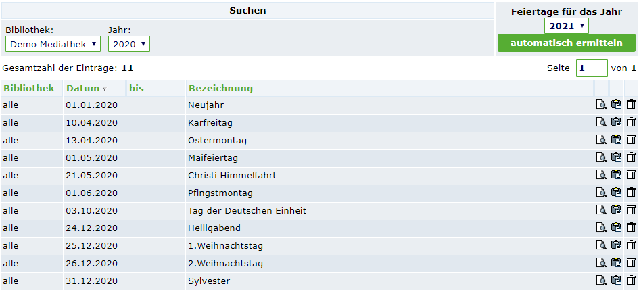Screen dimensions: 641x292
Task: Sort by Bezeichnung column header
Action: [x=220, y=89]
